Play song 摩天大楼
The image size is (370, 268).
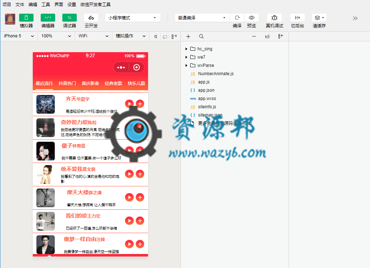[129, 197]
